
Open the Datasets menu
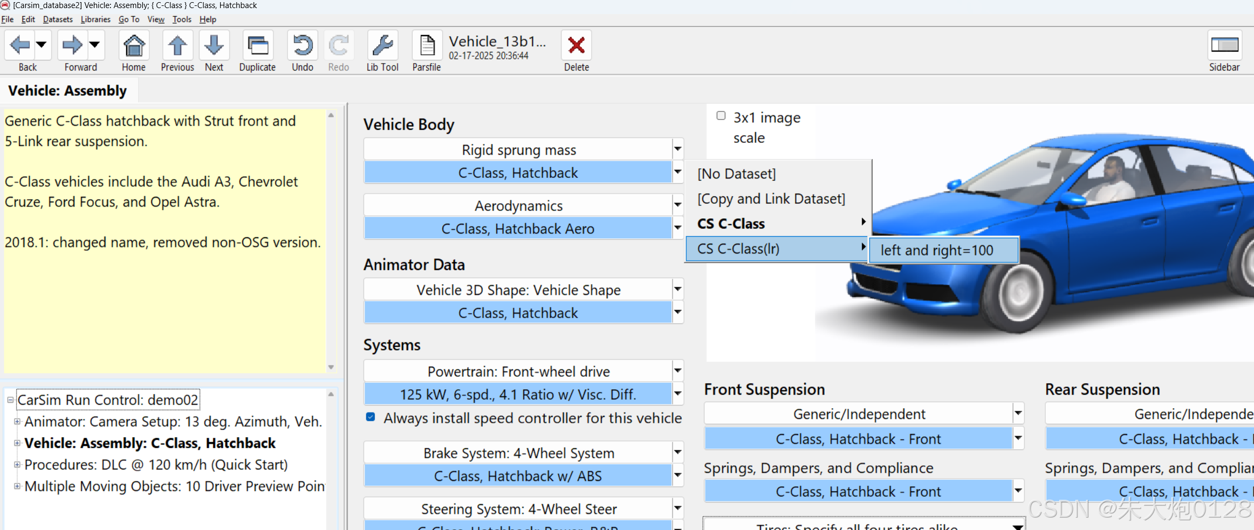point(57,19)
